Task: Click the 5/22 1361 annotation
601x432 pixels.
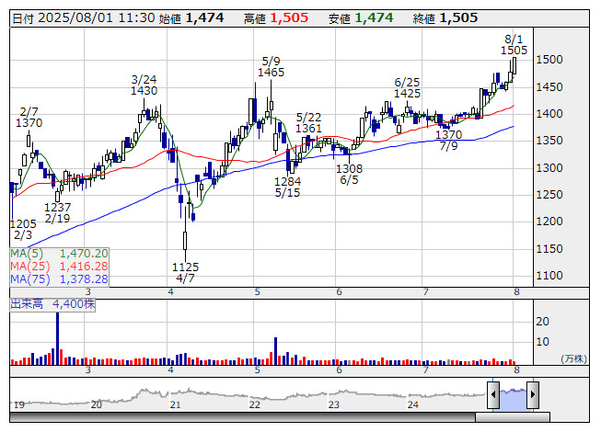Action: pyautogui.click(x=308, y=123)
